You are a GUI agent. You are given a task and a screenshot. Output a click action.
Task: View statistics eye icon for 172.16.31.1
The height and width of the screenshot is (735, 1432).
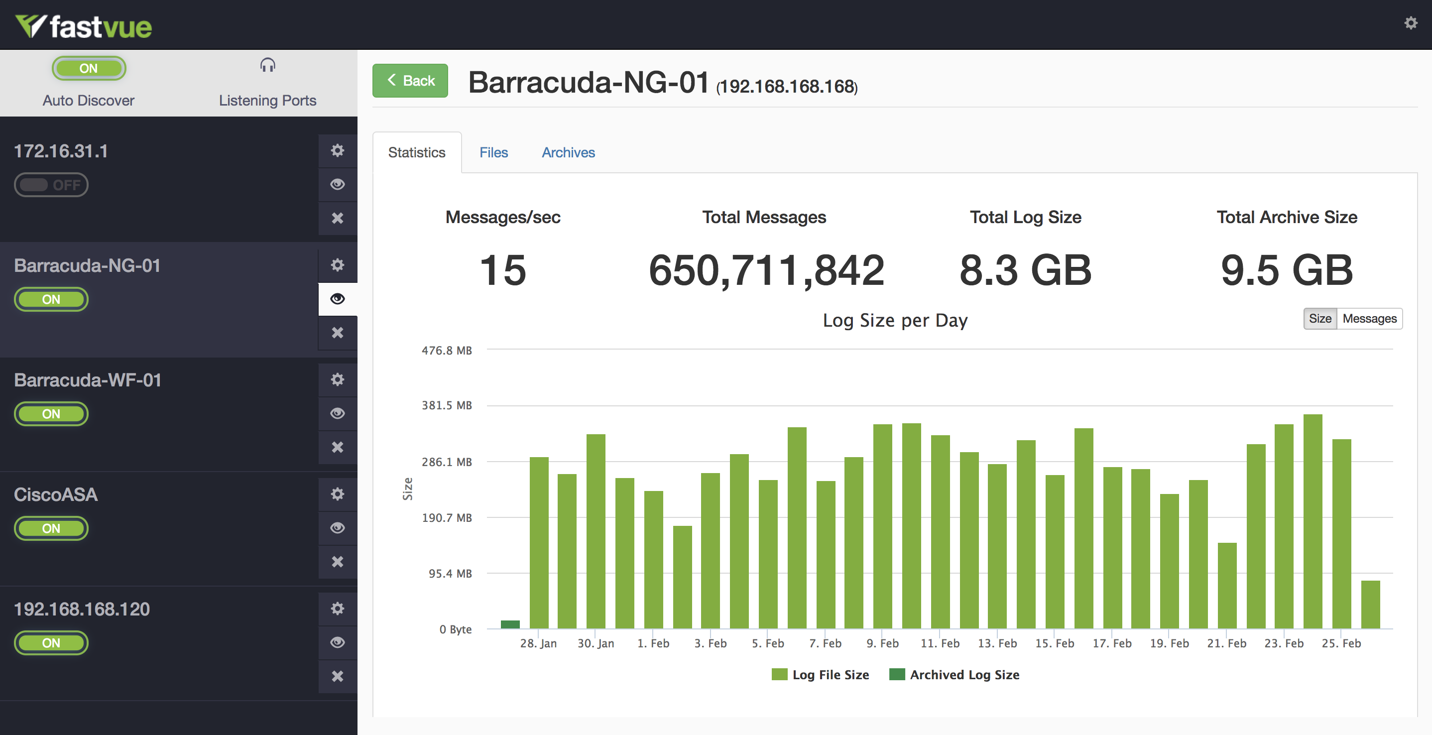pyautogui.click(x=338, y=184)
